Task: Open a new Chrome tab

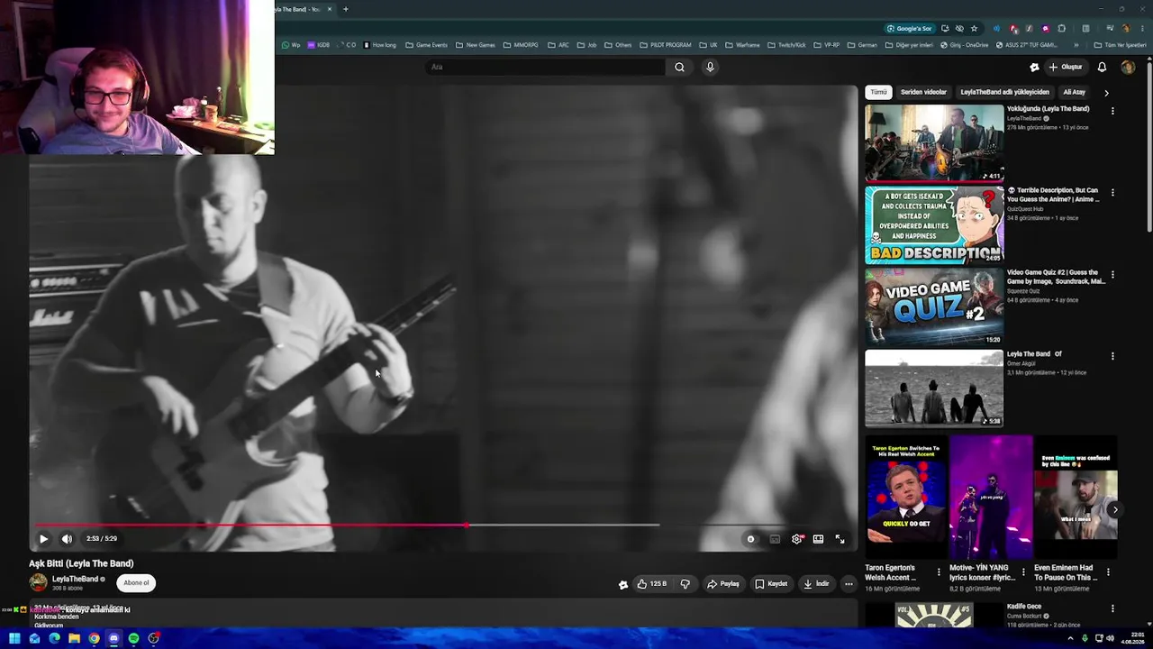Action: 345,9
